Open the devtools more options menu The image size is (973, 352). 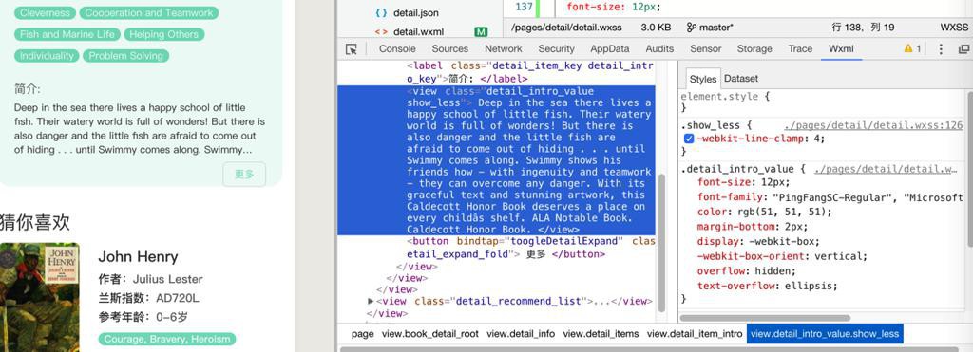click(941, 49)
